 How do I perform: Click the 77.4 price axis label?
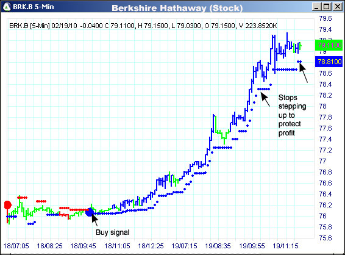325,139
